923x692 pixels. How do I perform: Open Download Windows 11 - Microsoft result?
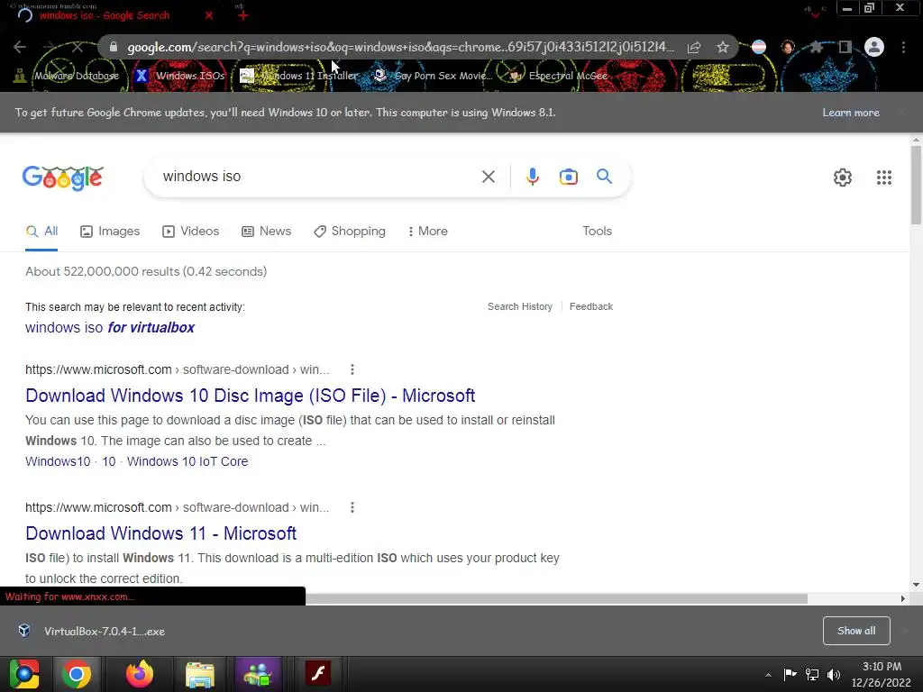(x=160, y=533)
